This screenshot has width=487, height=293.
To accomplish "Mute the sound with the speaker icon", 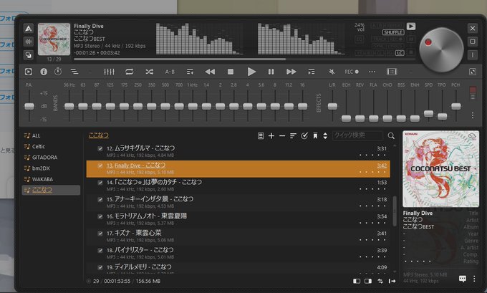I will click(332, 72).
